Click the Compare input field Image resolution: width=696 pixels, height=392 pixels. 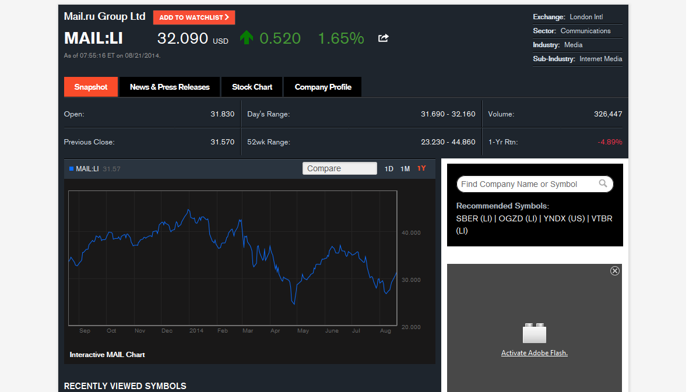pyautogui.click(x=340, y=168)
